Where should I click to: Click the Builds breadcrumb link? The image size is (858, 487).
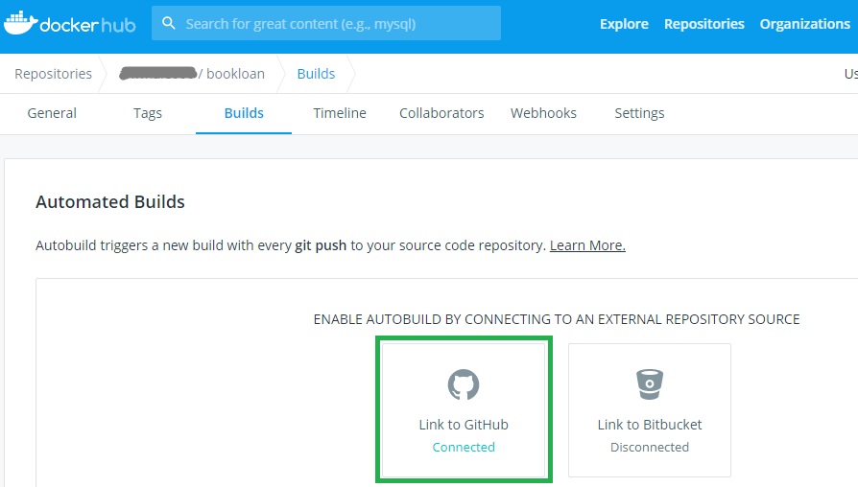pyautogui.click(x=316, y=74)
